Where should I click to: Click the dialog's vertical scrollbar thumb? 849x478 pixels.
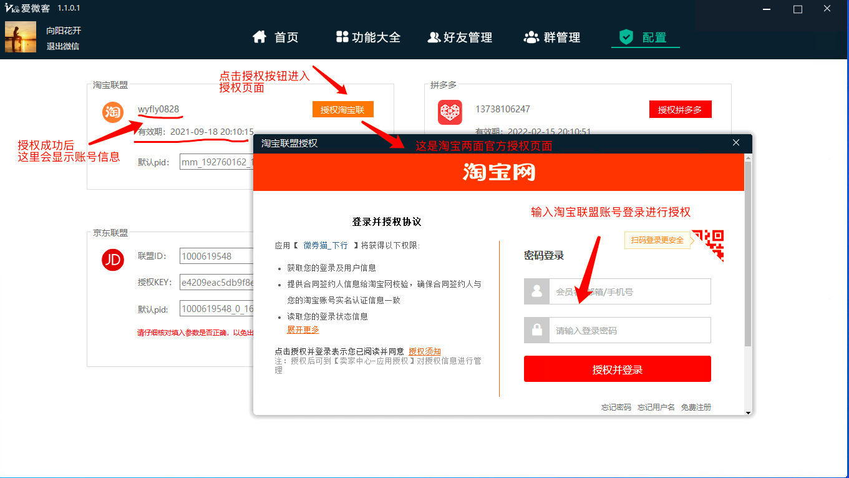click(748, 253)
